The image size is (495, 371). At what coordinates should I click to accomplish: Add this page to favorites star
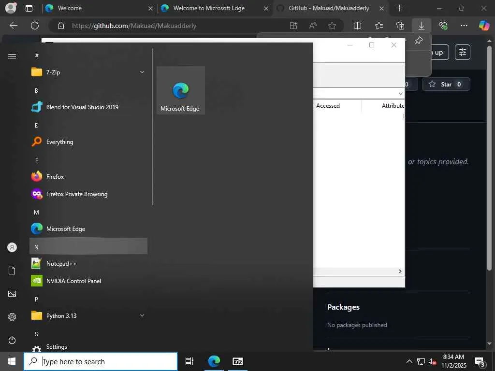332,26
